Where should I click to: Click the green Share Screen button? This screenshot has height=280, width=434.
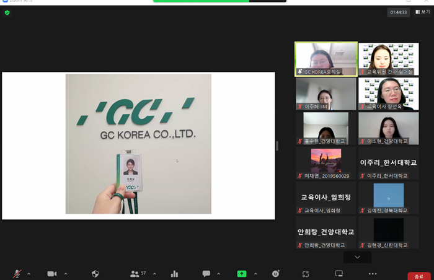pyautogui.click(x=242, y=274)
